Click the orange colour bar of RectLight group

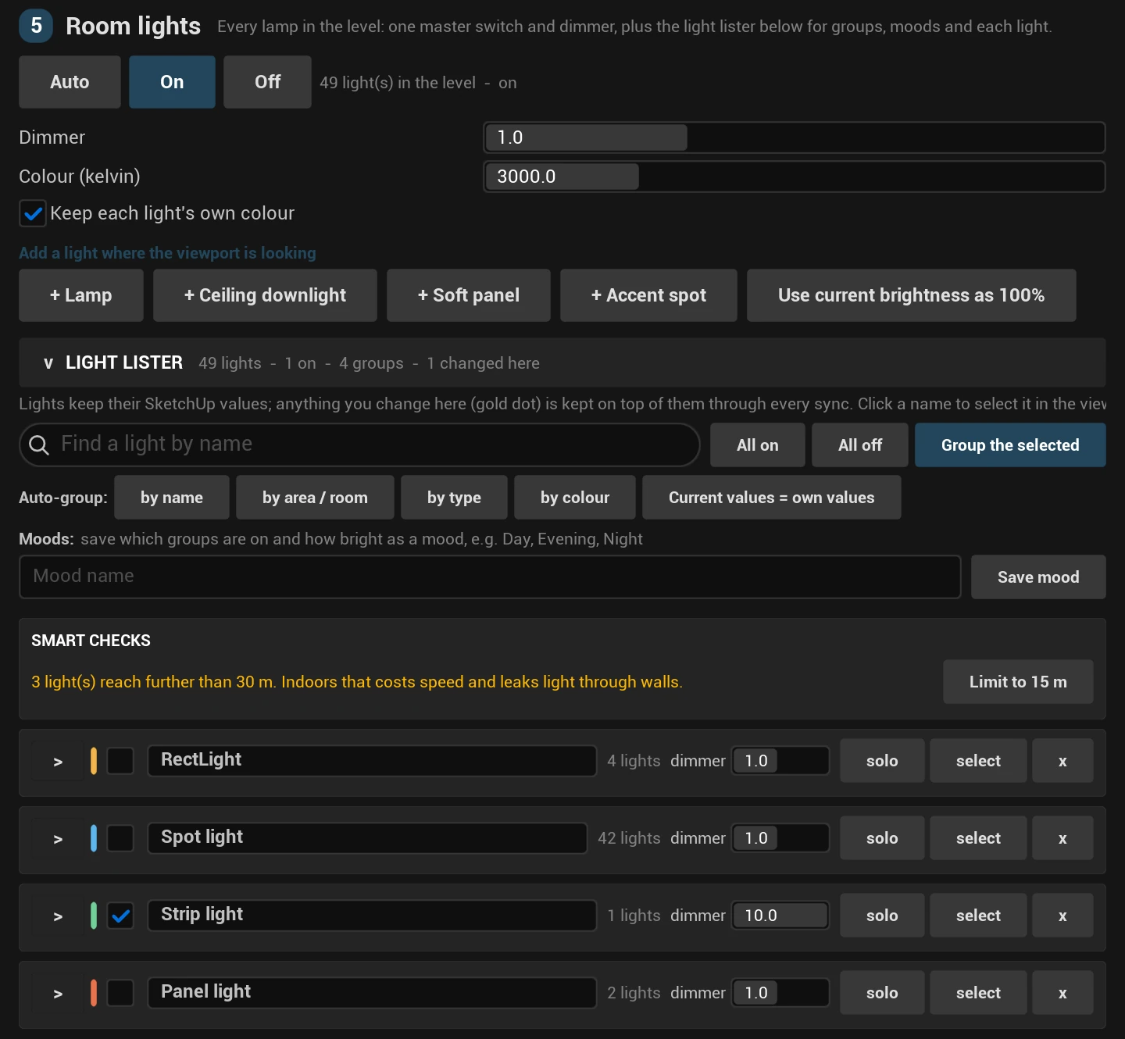point(94,761)
